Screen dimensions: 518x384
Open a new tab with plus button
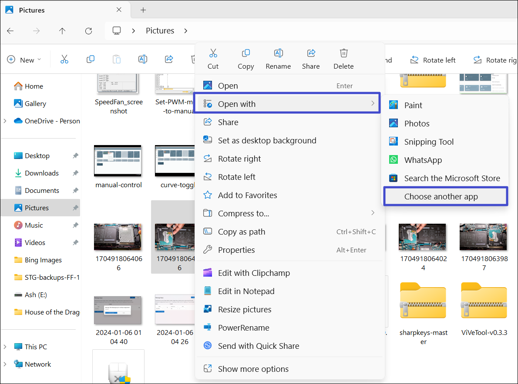pos(143,10)
